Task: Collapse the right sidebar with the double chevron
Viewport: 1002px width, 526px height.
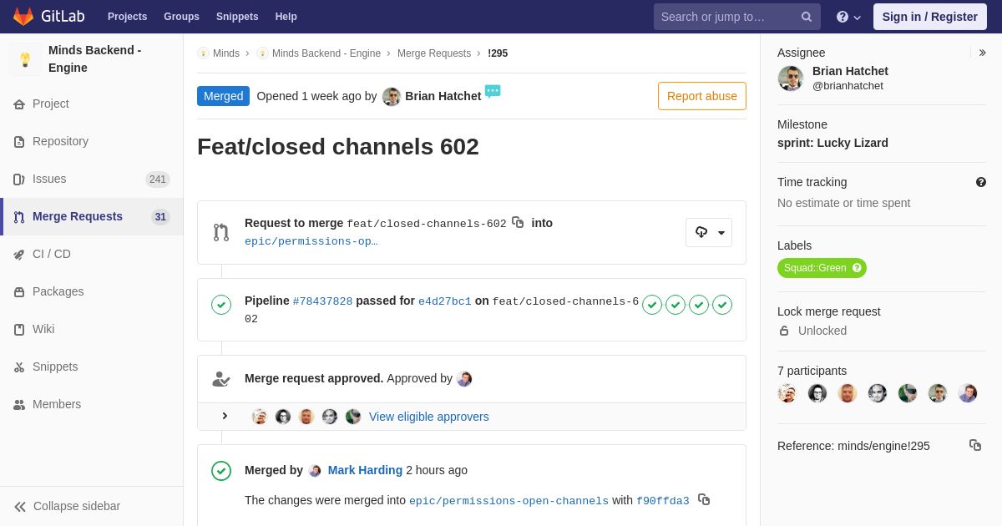Action: pos(982,53)
